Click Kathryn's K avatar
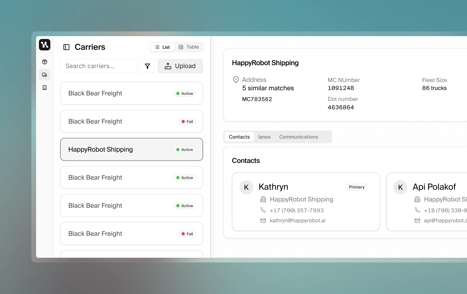 [x=246, y=187]
